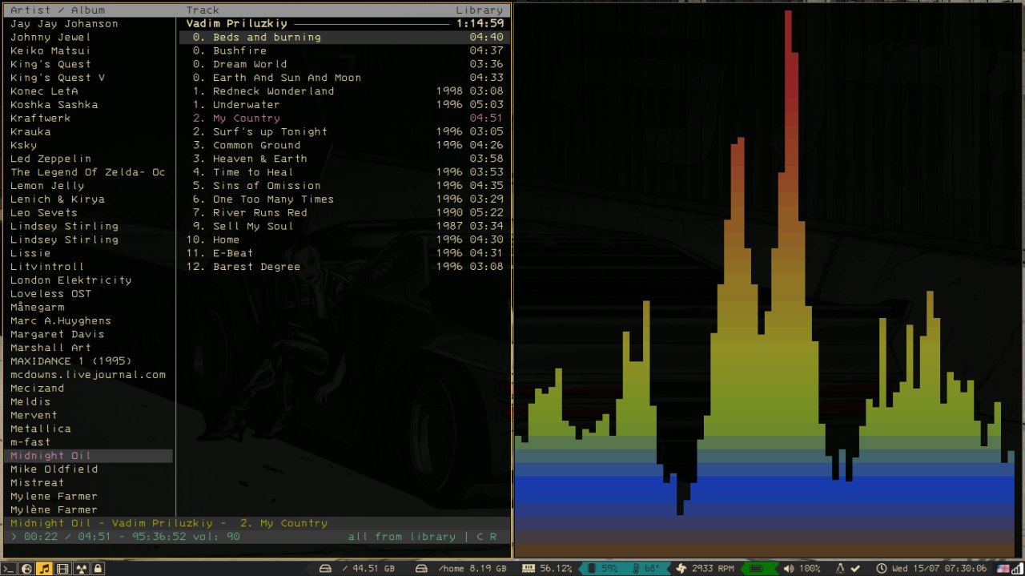Click the green battery indicator
The height and width of the screenshot is (576, 1025).
tap(755, 568)
